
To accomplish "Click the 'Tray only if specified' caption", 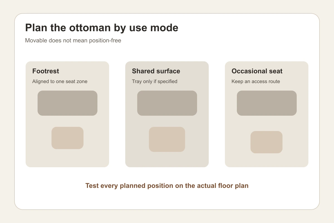I will pyautogui.click(x=154, y=81).
